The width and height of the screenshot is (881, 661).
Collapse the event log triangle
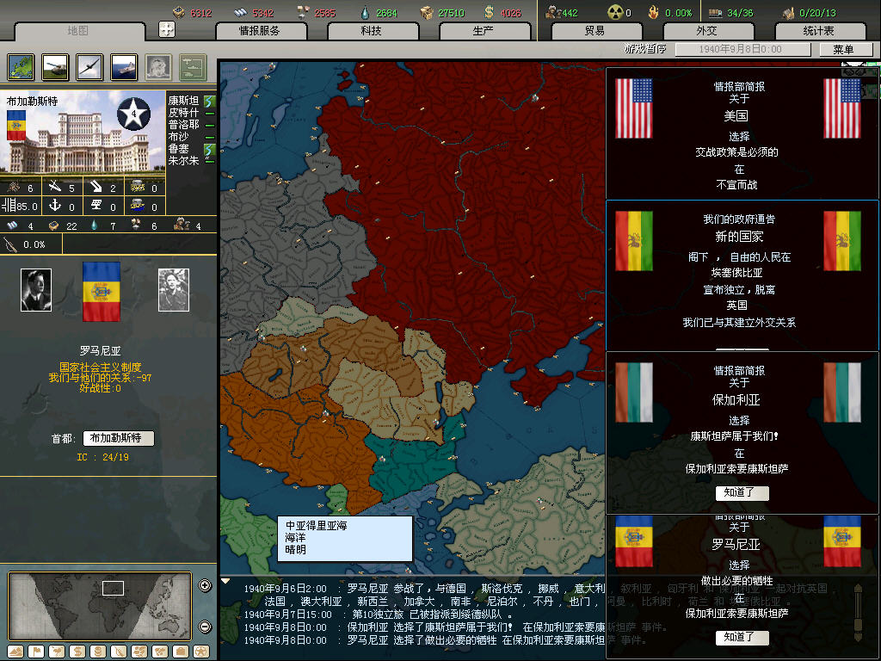pos(225,581)
